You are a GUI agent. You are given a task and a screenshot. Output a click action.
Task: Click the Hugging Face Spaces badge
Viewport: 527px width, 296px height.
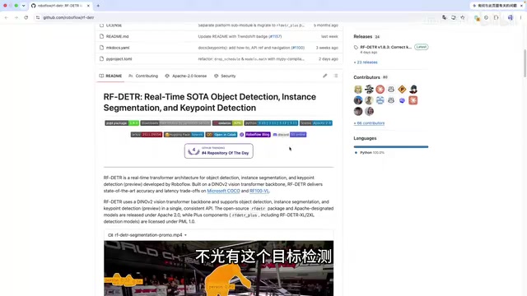(x=184, y=135)
